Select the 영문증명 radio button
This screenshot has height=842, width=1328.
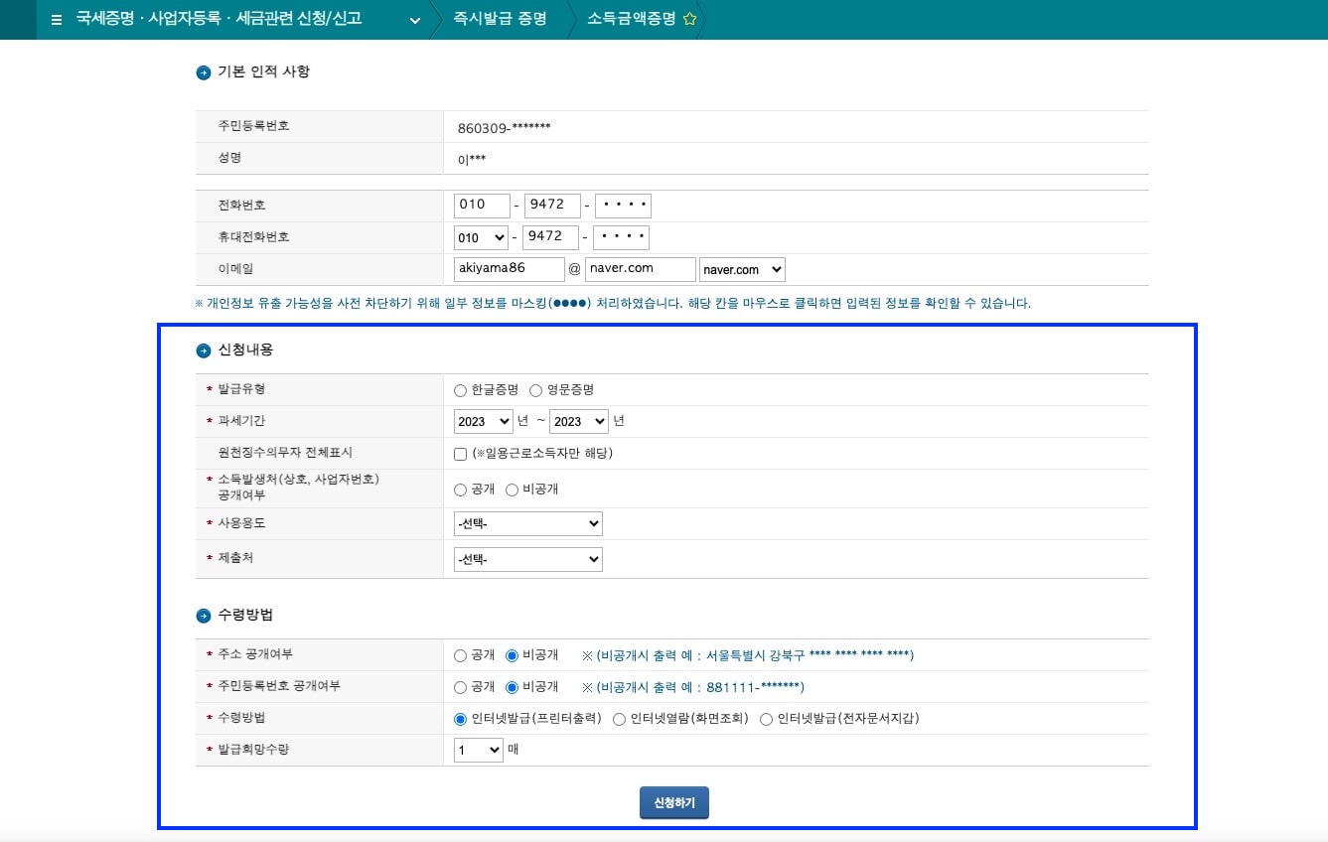click(535, 390)
